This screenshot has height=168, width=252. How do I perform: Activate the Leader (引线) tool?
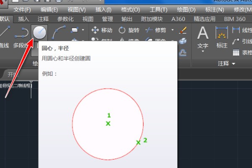pos(236,41)
